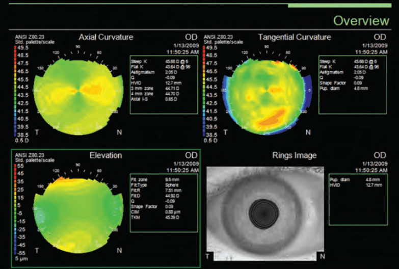Click the Rings Image panel title
Viewport: 399px width, 269px height.
coord(295,155)
